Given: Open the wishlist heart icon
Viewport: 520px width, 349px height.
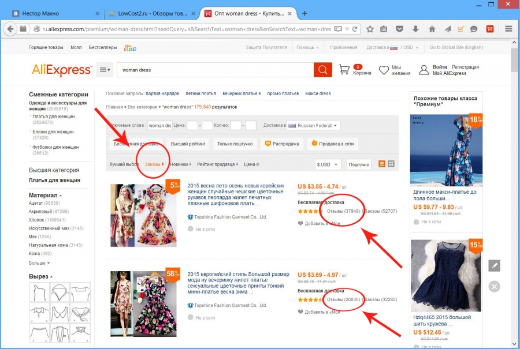Looking at the screenshot, I should (384, 70).
